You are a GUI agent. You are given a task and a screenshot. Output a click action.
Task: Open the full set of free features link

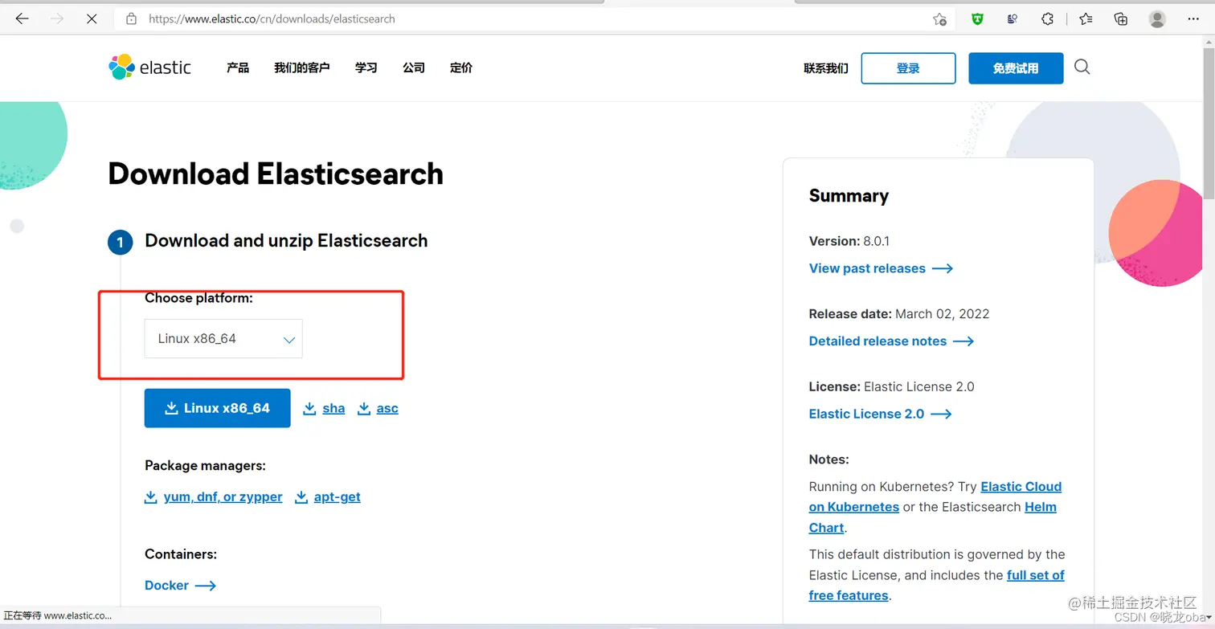pos(1035,575)
